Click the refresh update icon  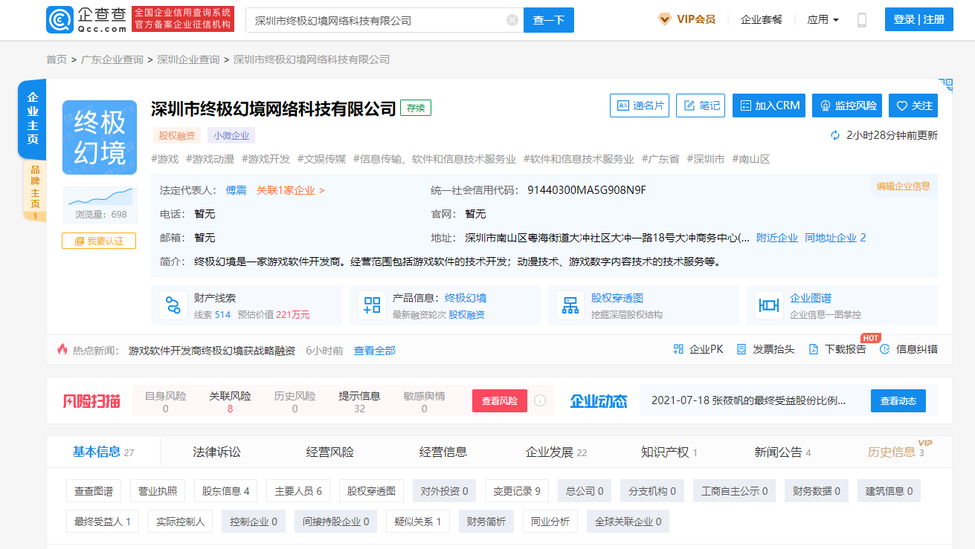tap(835, 135)
